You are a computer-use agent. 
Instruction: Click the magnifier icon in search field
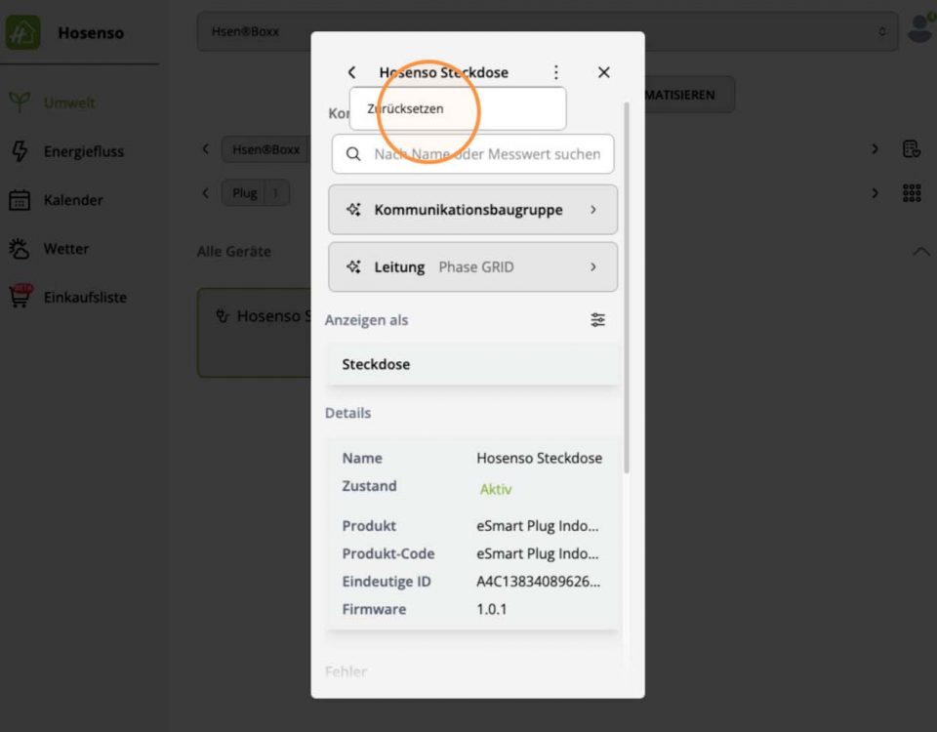pyautogui.click(x=353, y=154)
